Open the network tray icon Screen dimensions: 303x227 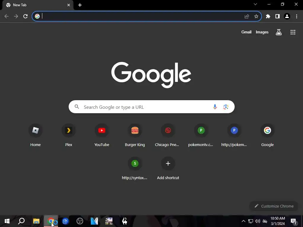250,221
